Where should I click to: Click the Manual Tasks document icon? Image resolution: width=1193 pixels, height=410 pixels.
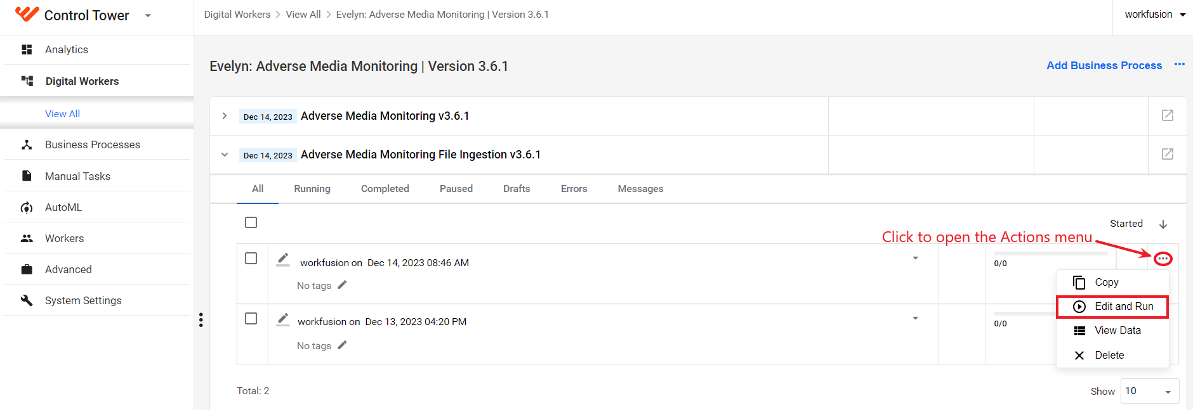coord(27,176)
